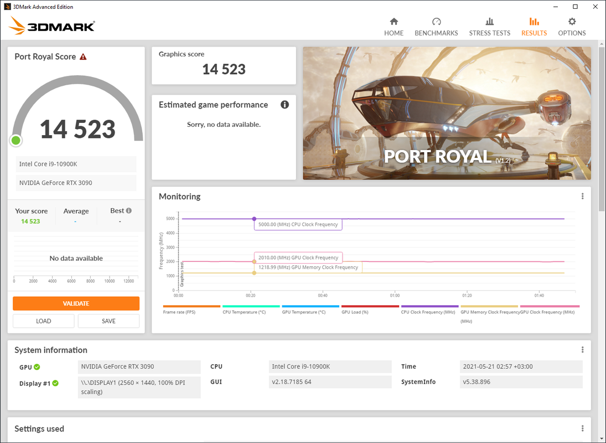Click the Port Royal Score warning icon
606x443 pixels.
tap(83, 57)
